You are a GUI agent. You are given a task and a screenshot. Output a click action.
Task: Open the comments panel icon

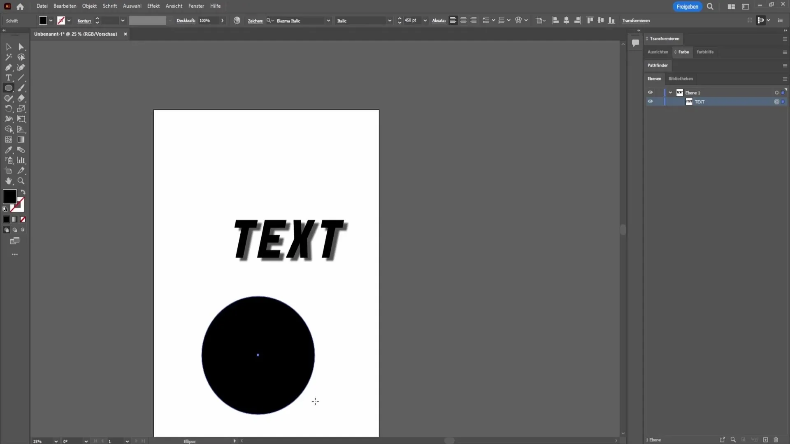tap(635, 43)
